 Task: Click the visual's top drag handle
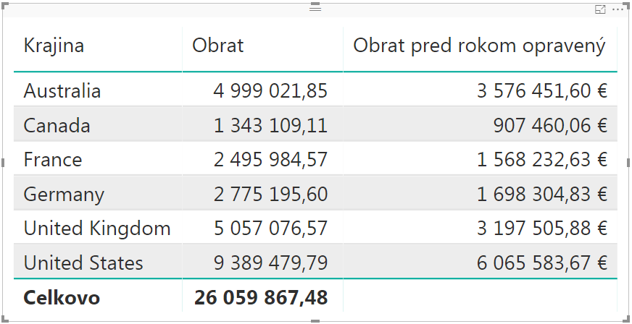click(x=315, y=7)
